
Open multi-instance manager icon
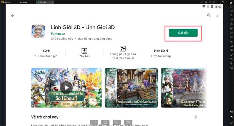(x=231, y=33)
